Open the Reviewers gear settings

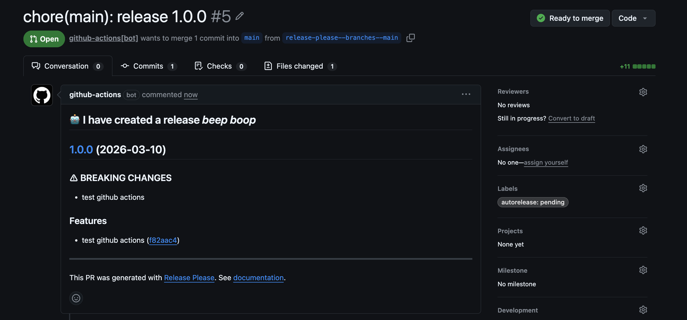[x=643, y=92]
